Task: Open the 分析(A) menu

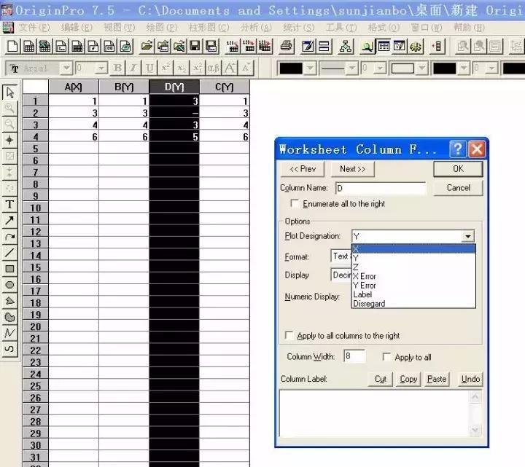Action: tap(254, 28)
